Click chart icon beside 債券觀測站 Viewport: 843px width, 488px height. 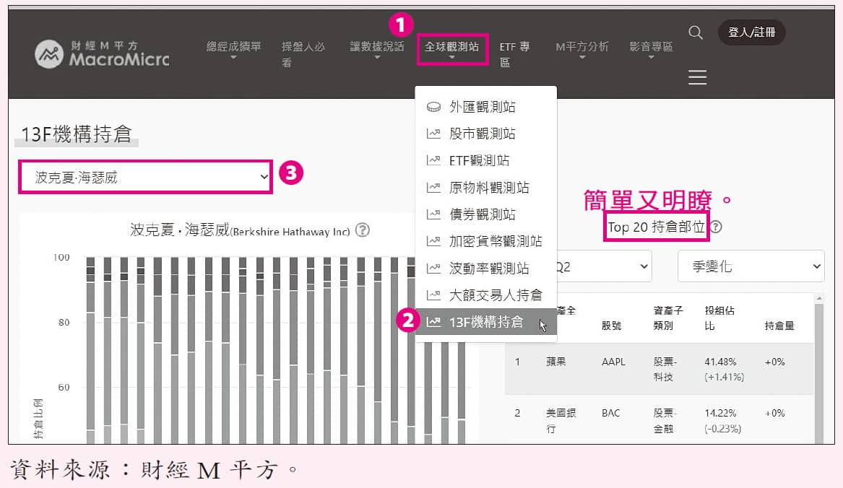433,214
